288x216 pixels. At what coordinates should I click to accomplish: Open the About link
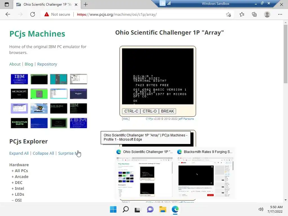click(15, 64)
